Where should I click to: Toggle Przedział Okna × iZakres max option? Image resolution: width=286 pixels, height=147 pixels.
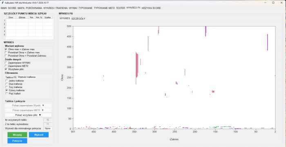tap(6, 53)
